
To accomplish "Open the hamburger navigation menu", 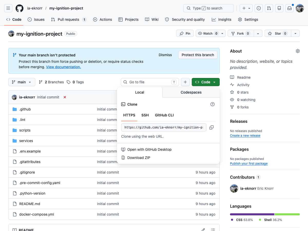I will pos(8,8).
